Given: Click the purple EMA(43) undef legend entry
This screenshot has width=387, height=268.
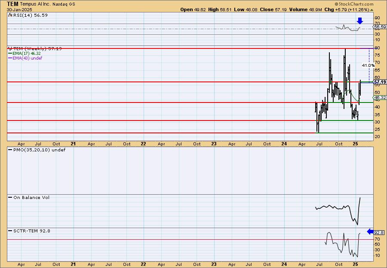Looking at the screenshot, I should click(25, 58).
